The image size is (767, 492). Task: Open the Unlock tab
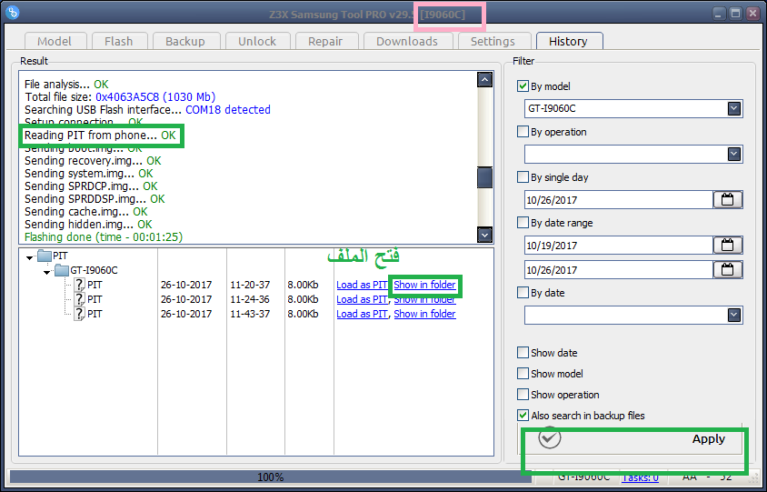[x=257, y=41]
